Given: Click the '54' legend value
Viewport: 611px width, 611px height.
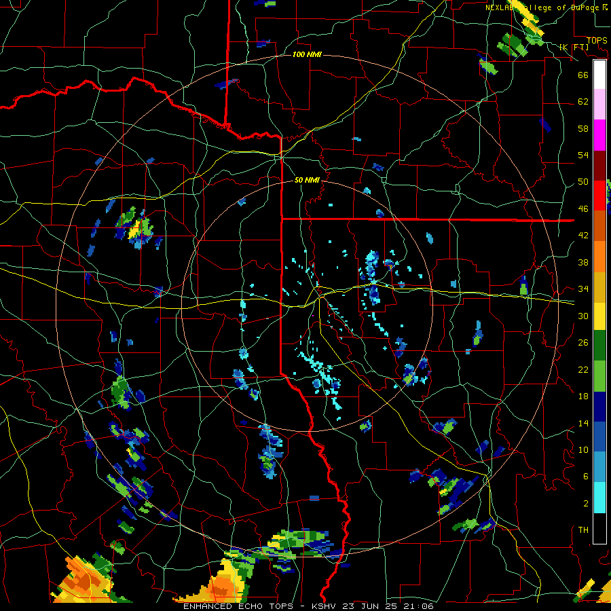Looking at the screenshot, I should [583, 155].
